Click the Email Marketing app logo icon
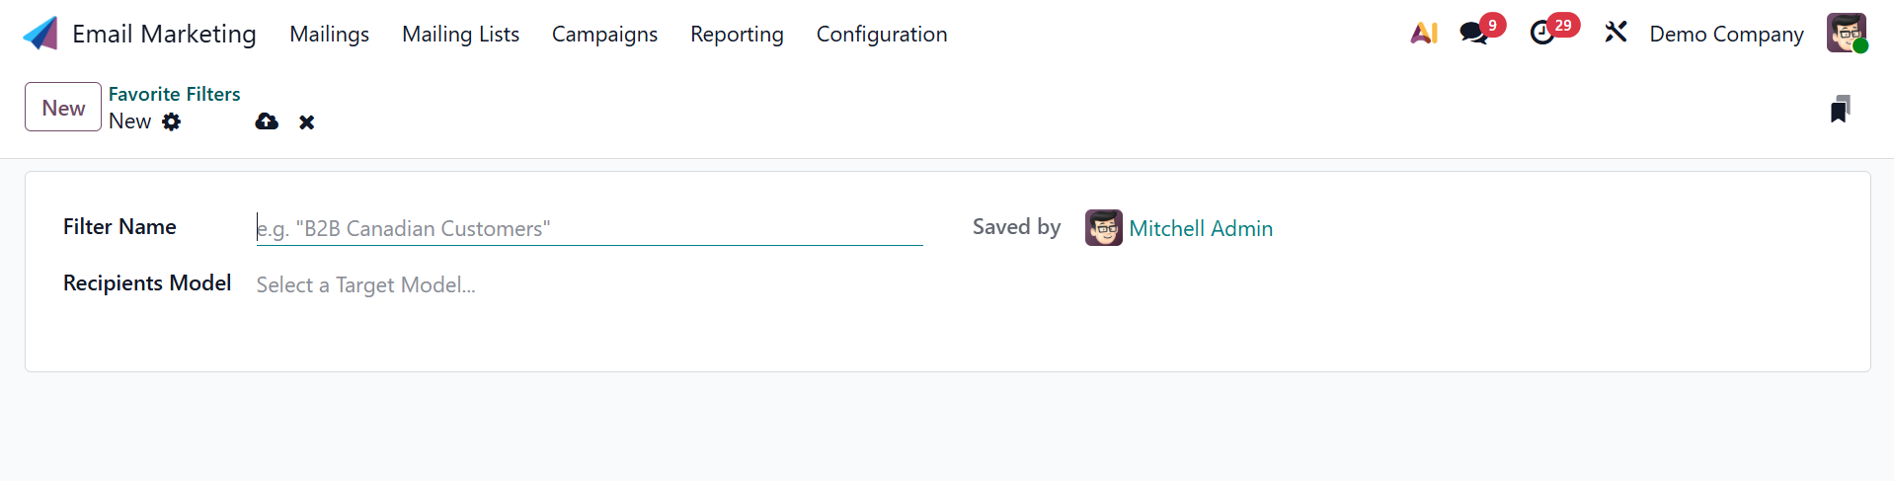Screen dimensions: 1894x481 click(x=40, y=34)
